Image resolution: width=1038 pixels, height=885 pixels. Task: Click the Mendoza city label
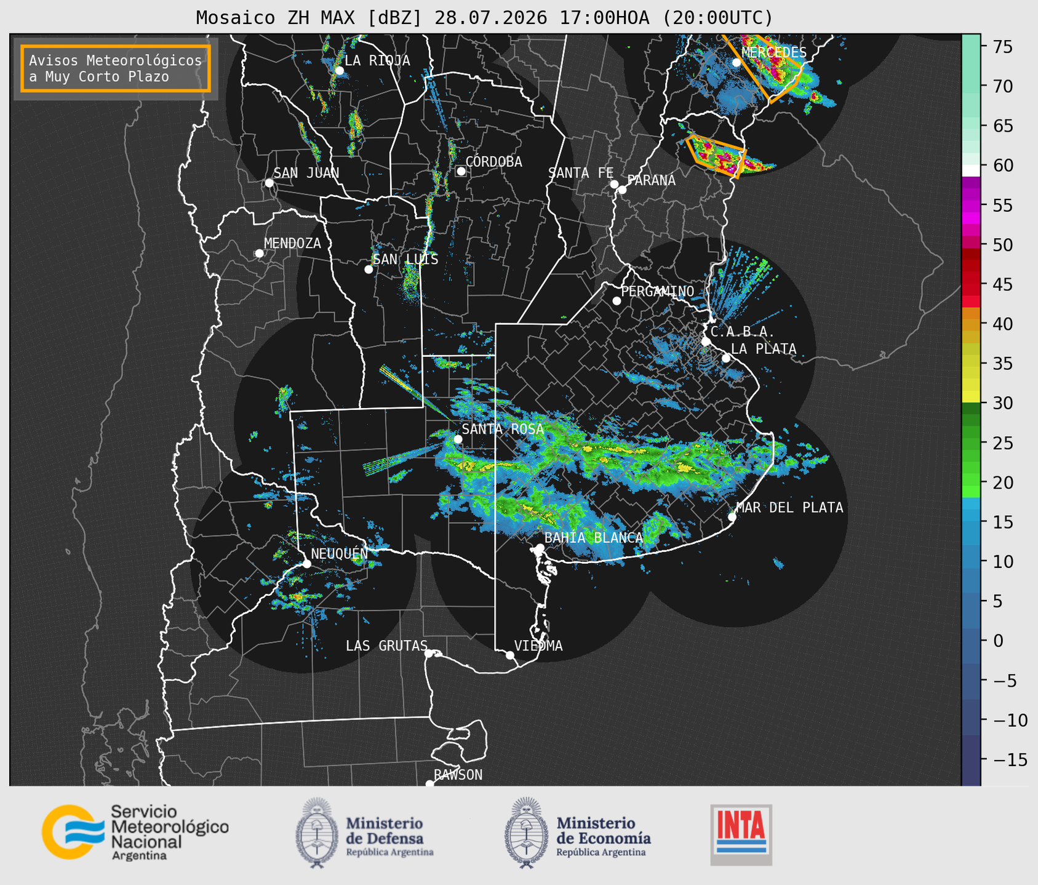(x=292, y=243)
